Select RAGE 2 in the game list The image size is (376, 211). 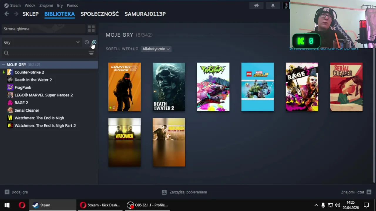pyautogui.click(x=21, y=103)
